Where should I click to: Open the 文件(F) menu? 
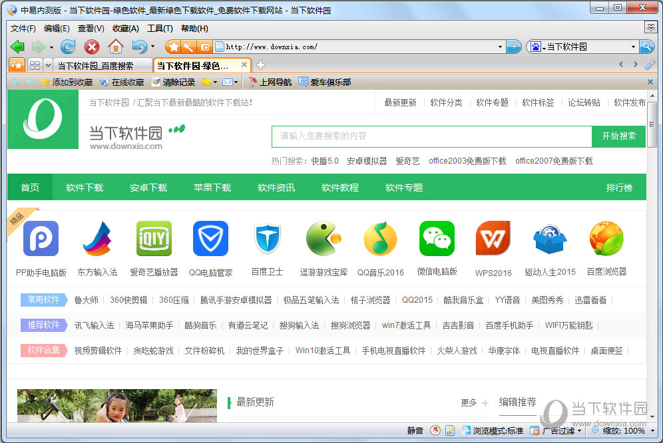click(23, 29)
